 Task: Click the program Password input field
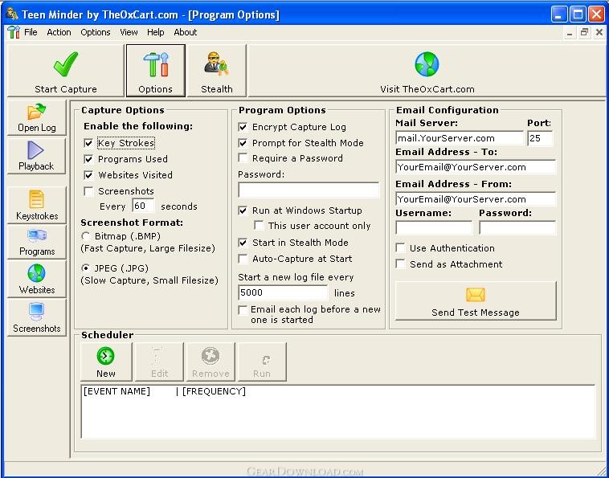click(x=309, y=190)
